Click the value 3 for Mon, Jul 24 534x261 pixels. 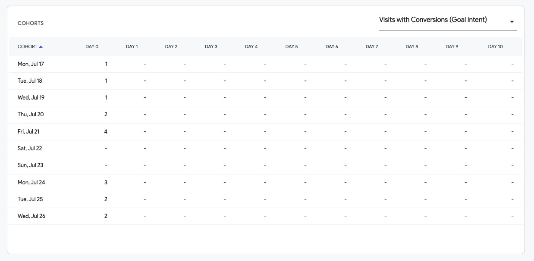click(x=106, y=183)
